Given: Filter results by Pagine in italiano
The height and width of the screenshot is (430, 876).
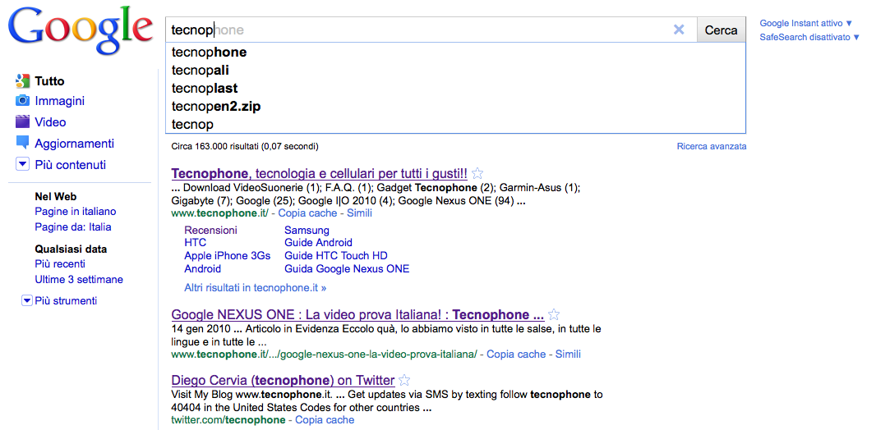Looking at the screenshot, I should (x=76, y=212).
